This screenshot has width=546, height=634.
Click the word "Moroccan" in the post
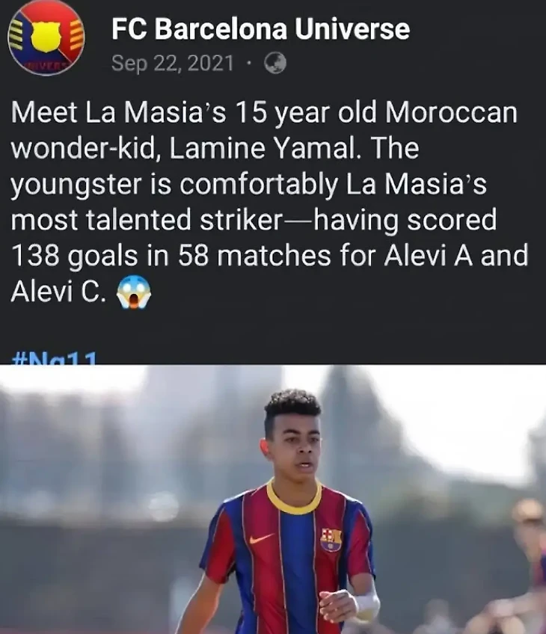451,112
